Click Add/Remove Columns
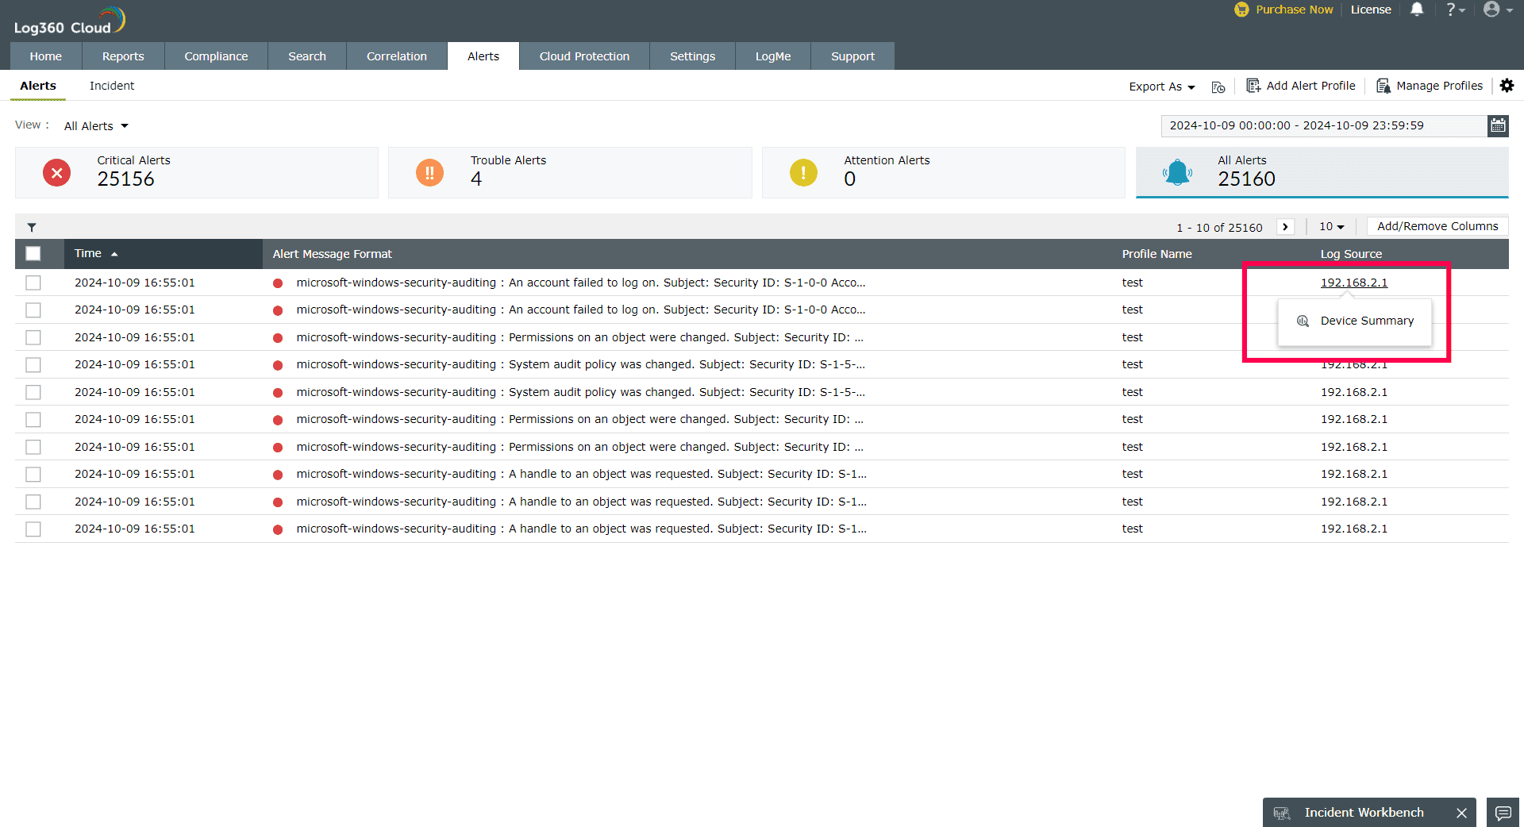 pyautogui.click(x=1437, y=226)
